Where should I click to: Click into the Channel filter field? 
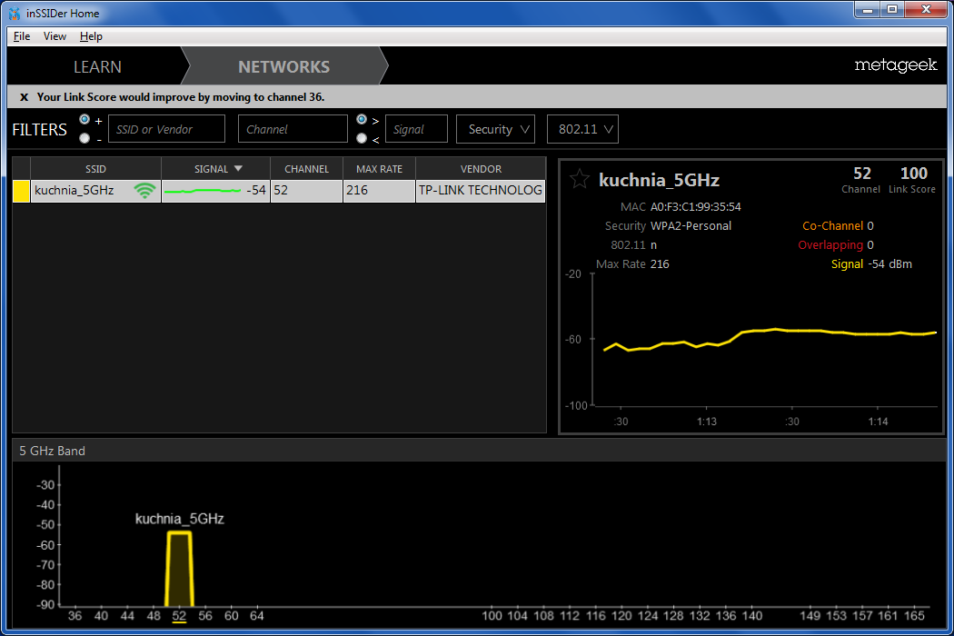[x=293, y=129]
